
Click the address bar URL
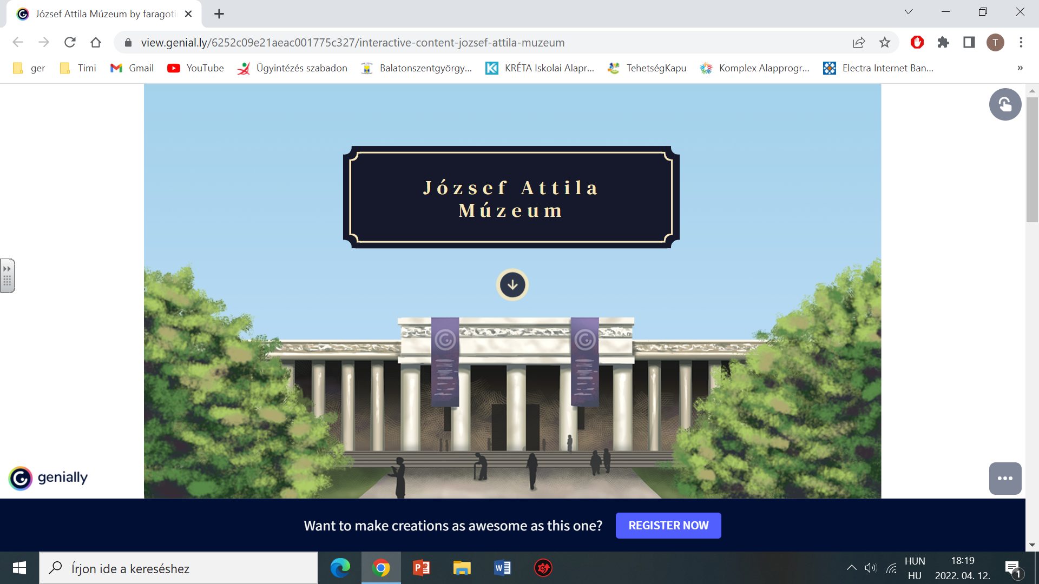(x=352, y=43)
